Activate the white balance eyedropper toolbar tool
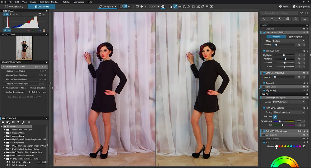311x168 pixels. 175,7
